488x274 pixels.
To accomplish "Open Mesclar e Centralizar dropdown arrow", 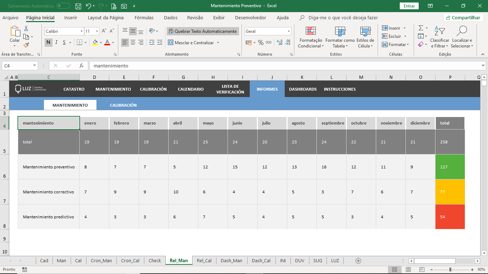I will click(x=218, y=43).
